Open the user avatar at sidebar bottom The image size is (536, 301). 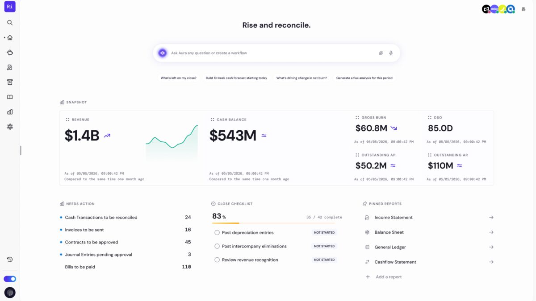pyautogui.click(x=10, y=293)
